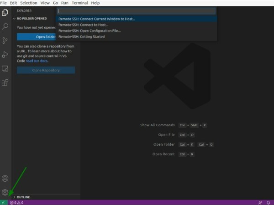Viewport: 274px width, 205px height.
Task: Click the EXPLORER panel title
Action: 24,10
